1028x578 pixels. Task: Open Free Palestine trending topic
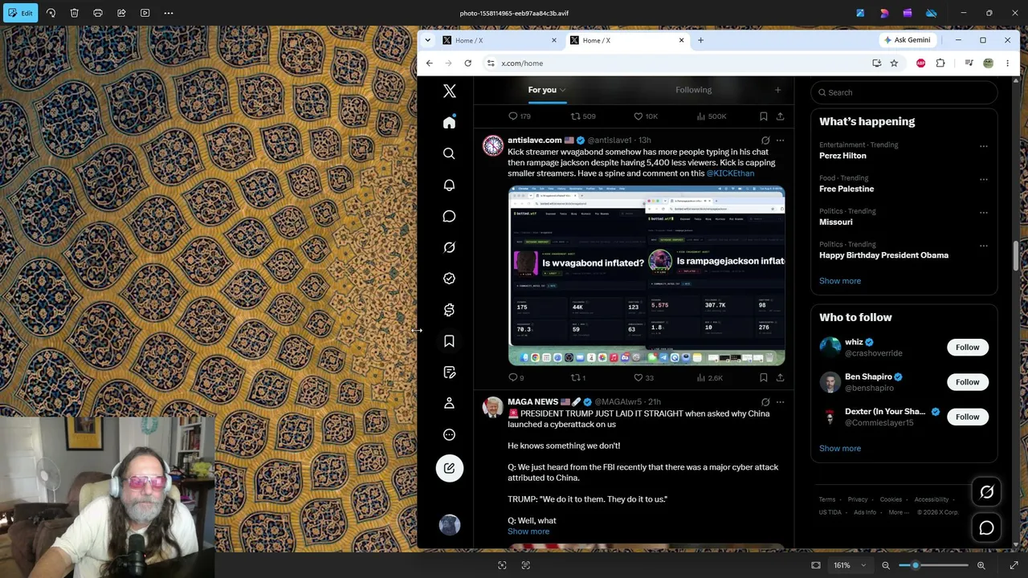click(x=846, y=189)
